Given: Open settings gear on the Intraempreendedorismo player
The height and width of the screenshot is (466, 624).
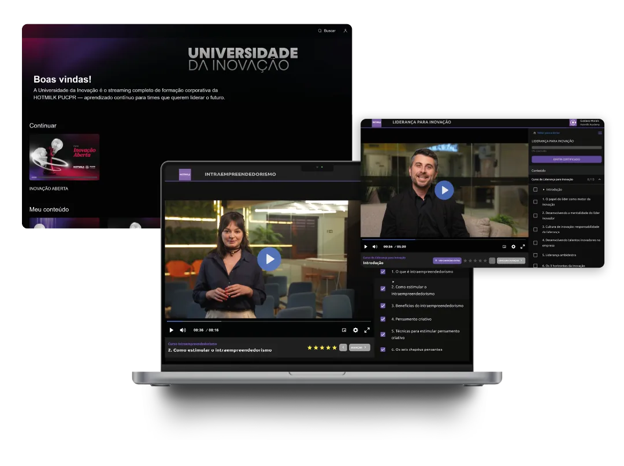Looking at the screenshot, I should (355, 330).
